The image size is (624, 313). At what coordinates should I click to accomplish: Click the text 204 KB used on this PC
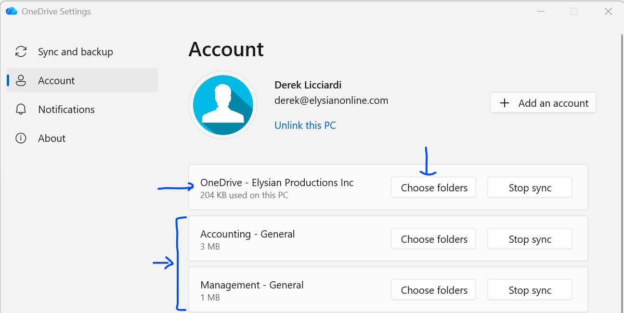(x=244, y=195)
